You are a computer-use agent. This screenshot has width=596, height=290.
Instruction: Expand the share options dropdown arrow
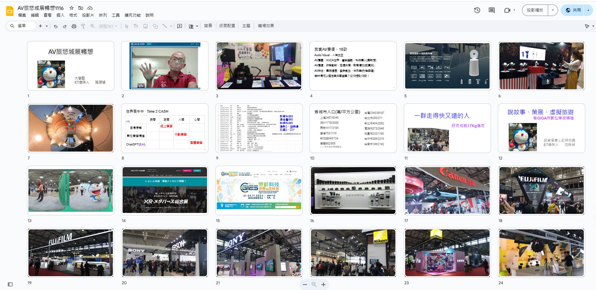(588, 10)
